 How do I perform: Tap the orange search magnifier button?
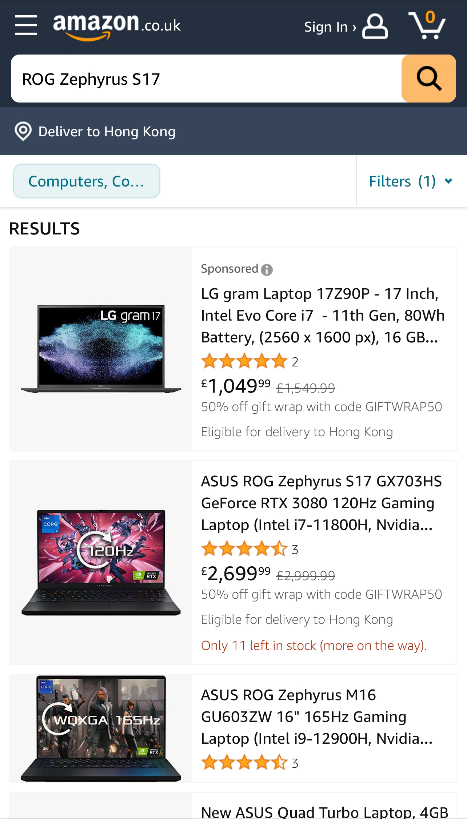(x=428, y=79)
